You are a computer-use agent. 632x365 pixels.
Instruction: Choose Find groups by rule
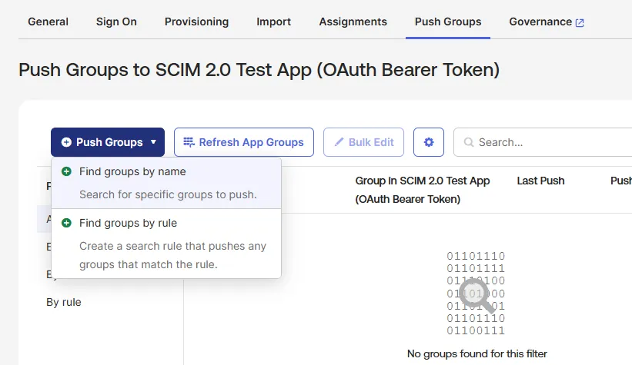pyautogui.click(x=166, y=244)
